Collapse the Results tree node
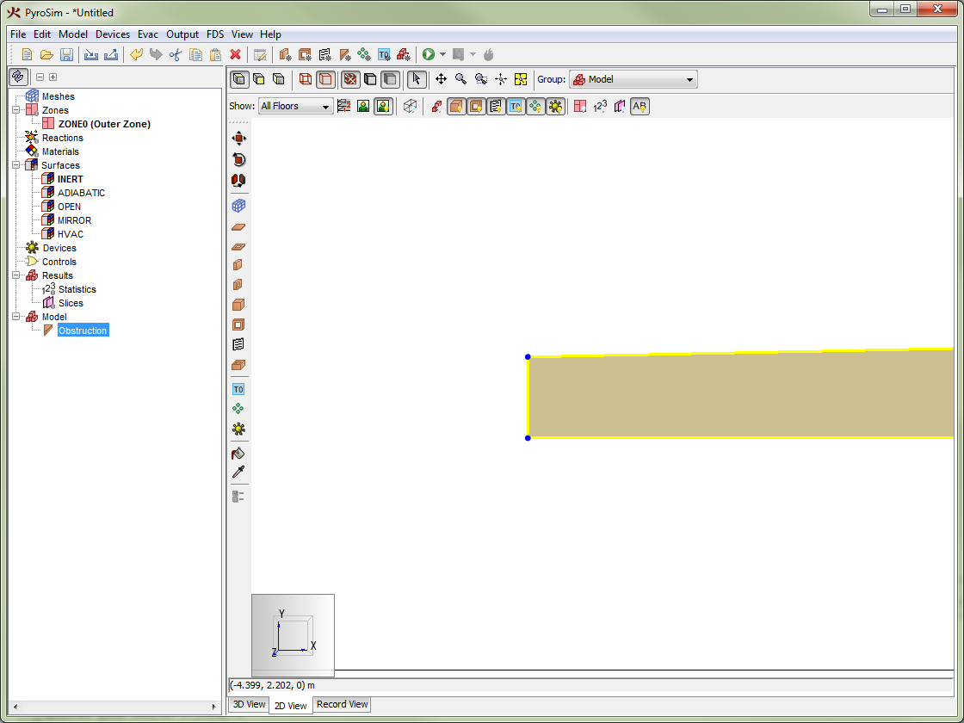Image resolution: width=964 pixels, height=723 pixels. click(16, 275)
